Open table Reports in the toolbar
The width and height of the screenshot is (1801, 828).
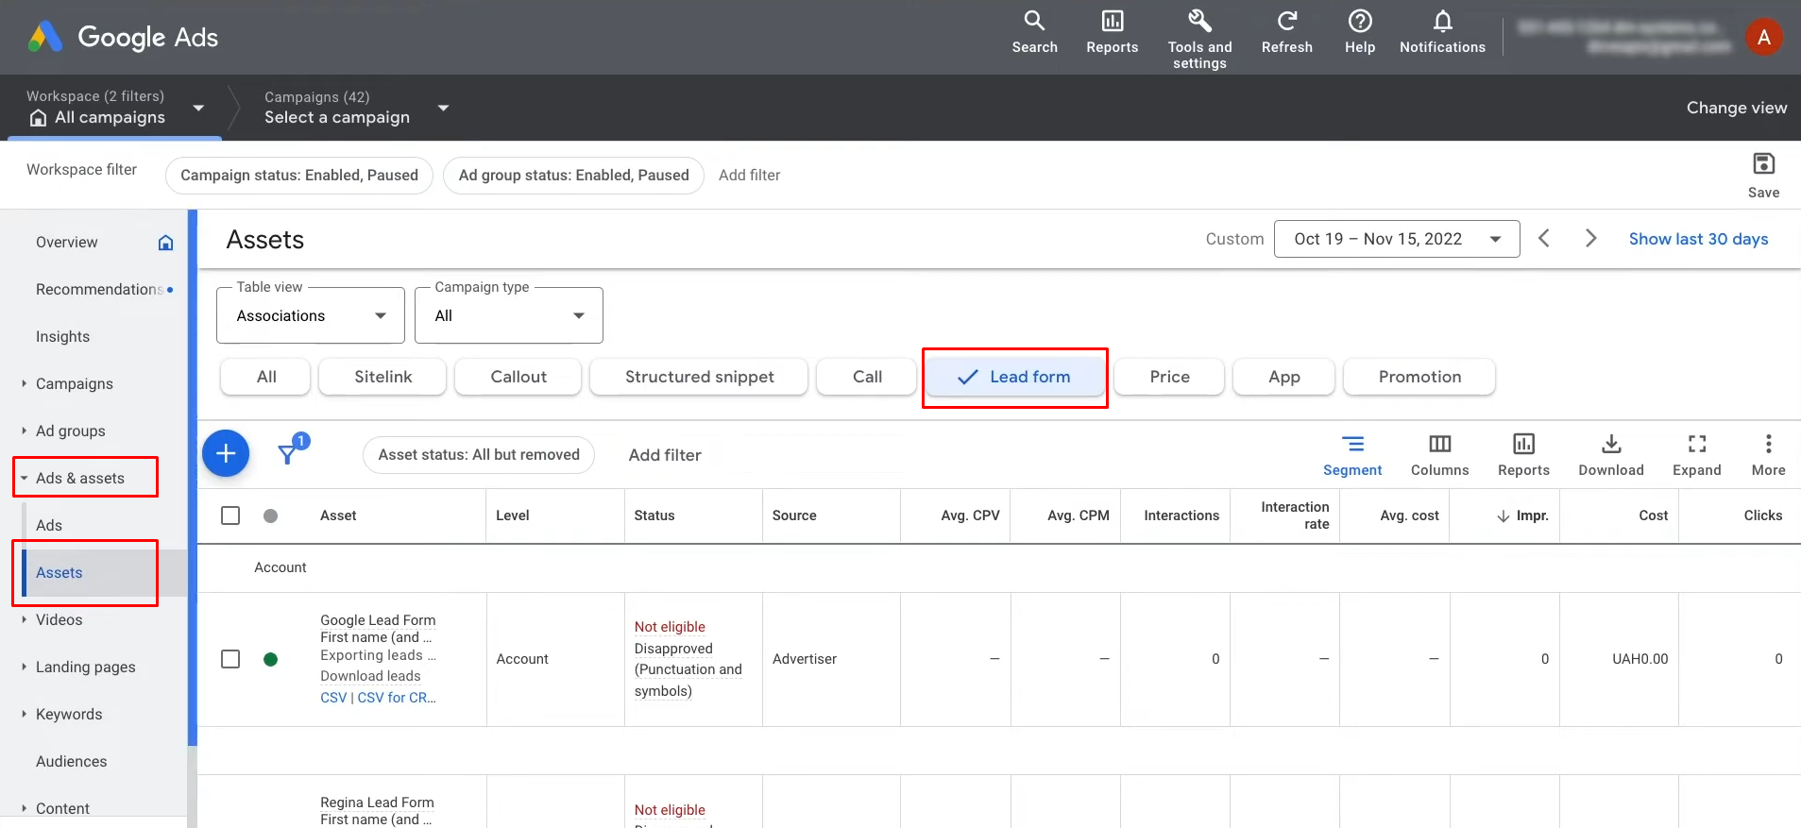tap(1523, 455)
